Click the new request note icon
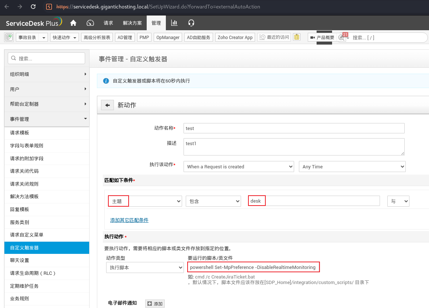 [9, 37]
